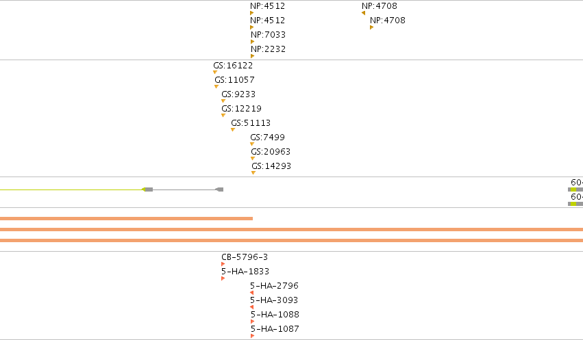583x340 pixels.
Task: Click the triangle marker under NP:2232
Action: 252,56
